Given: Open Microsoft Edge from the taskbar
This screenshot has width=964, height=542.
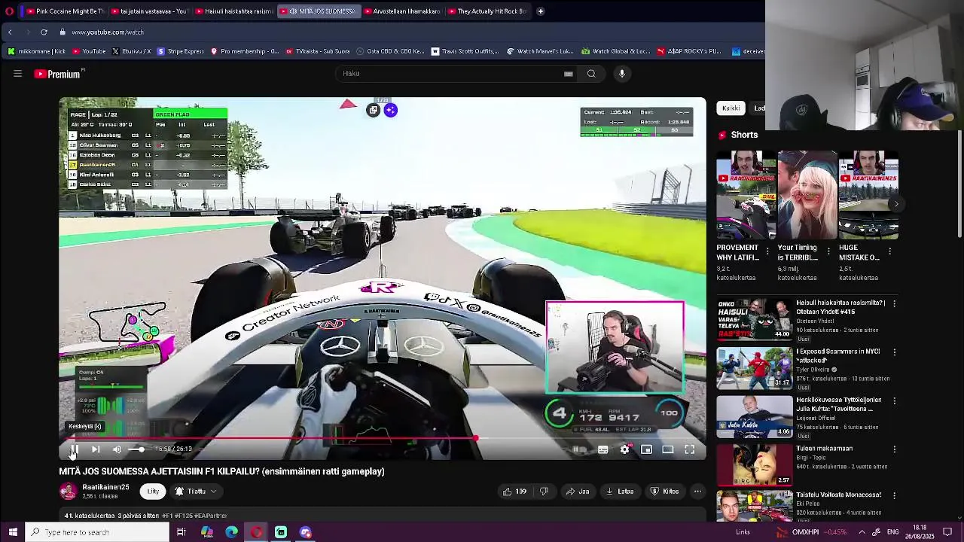Looking at the screenshot, I should click(x=231, y=532).
